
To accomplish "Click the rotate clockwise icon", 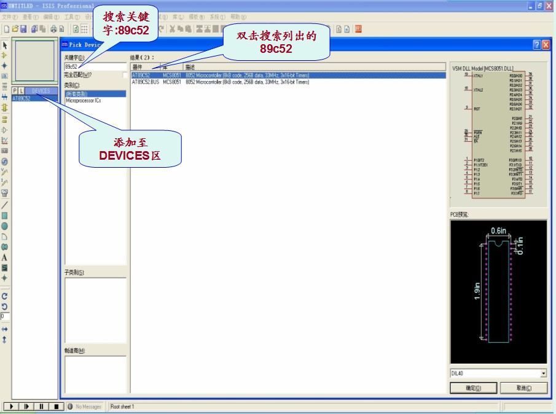I will 5,296.
